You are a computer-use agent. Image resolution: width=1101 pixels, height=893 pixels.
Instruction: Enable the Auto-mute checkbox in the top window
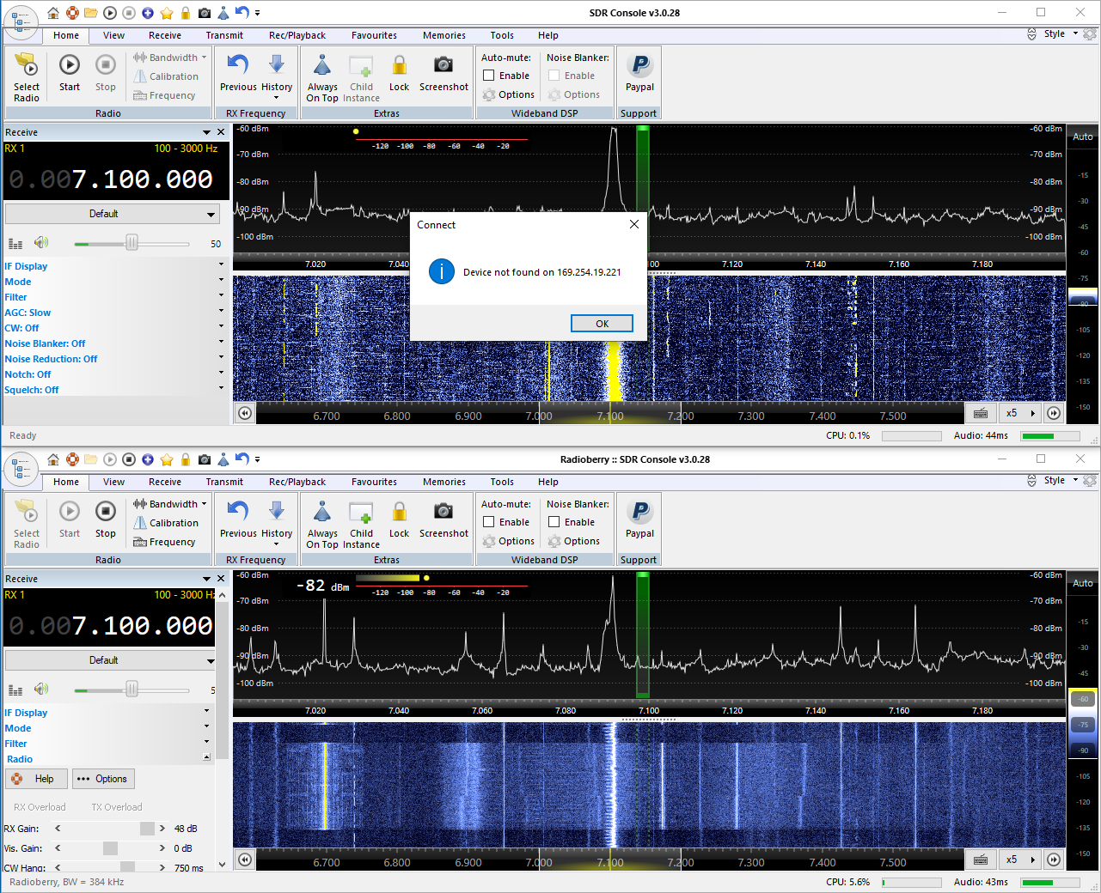coord(489,76)
